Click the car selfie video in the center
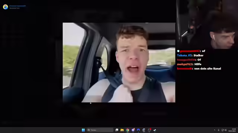 coord(119,62)
